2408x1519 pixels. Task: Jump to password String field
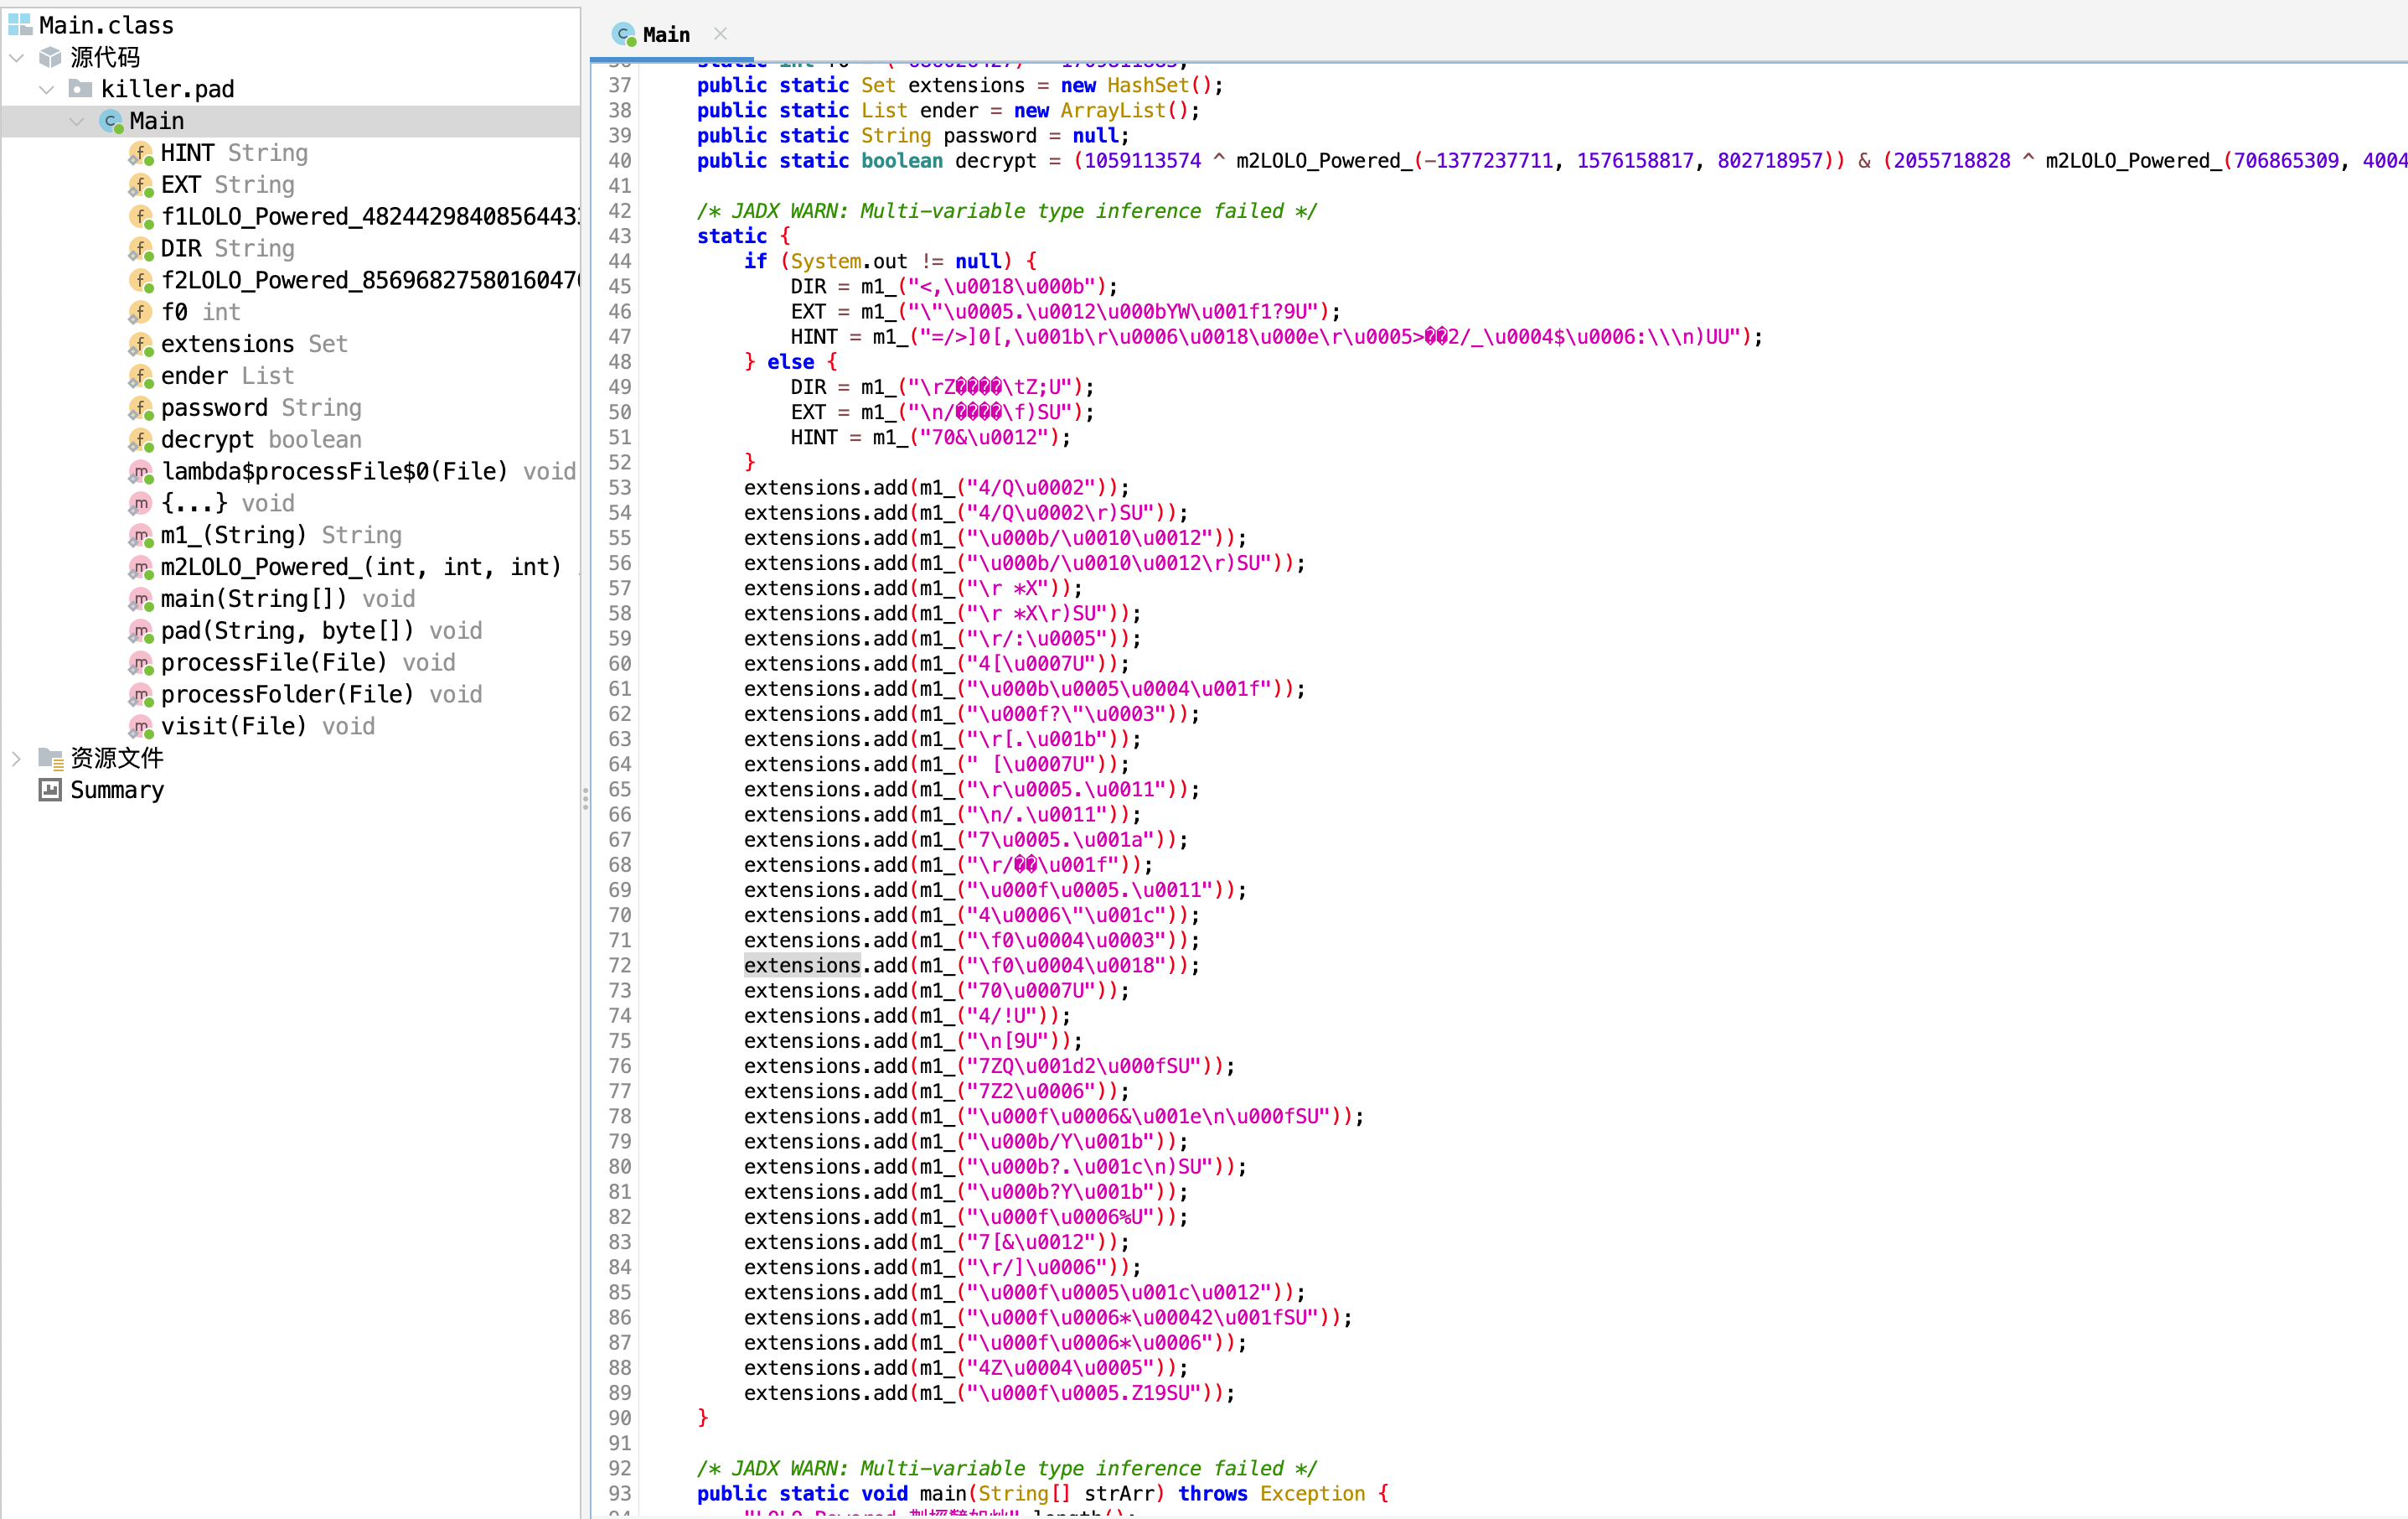(261, 408)
